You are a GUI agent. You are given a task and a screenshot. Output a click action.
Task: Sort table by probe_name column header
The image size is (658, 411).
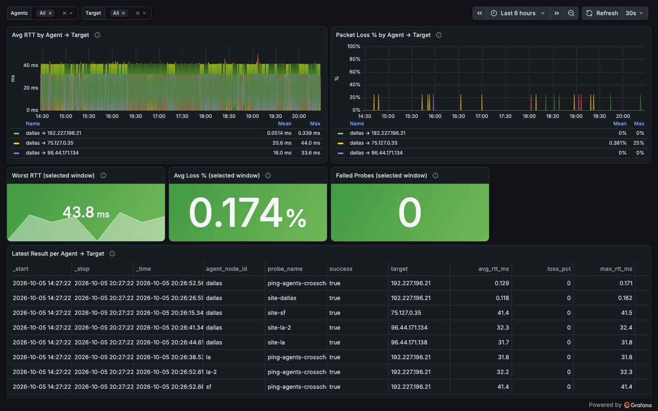(285, 269)
